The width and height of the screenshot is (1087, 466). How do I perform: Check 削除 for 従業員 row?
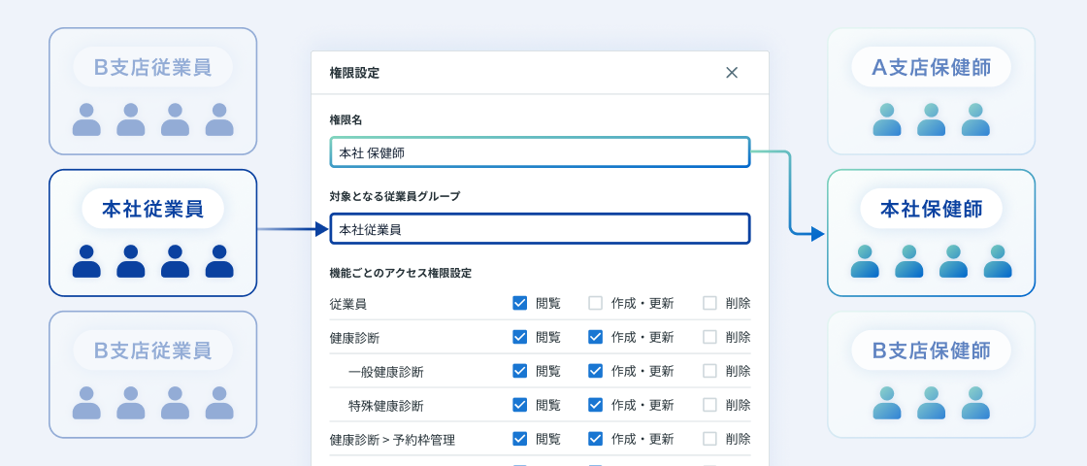709,303
